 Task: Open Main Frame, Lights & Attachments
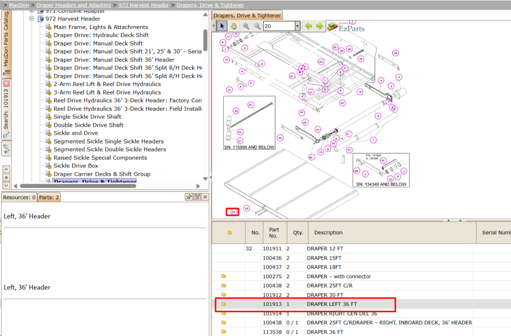tap(101, 27)
